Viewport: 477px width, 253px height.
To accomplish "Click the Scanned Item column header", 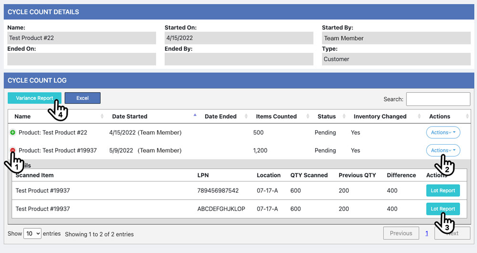I will point(34,175).
